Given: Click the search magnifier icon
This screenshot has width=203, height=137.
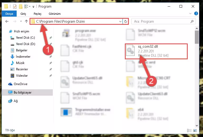Looking at the screenshot, I should tap(192, 21).
